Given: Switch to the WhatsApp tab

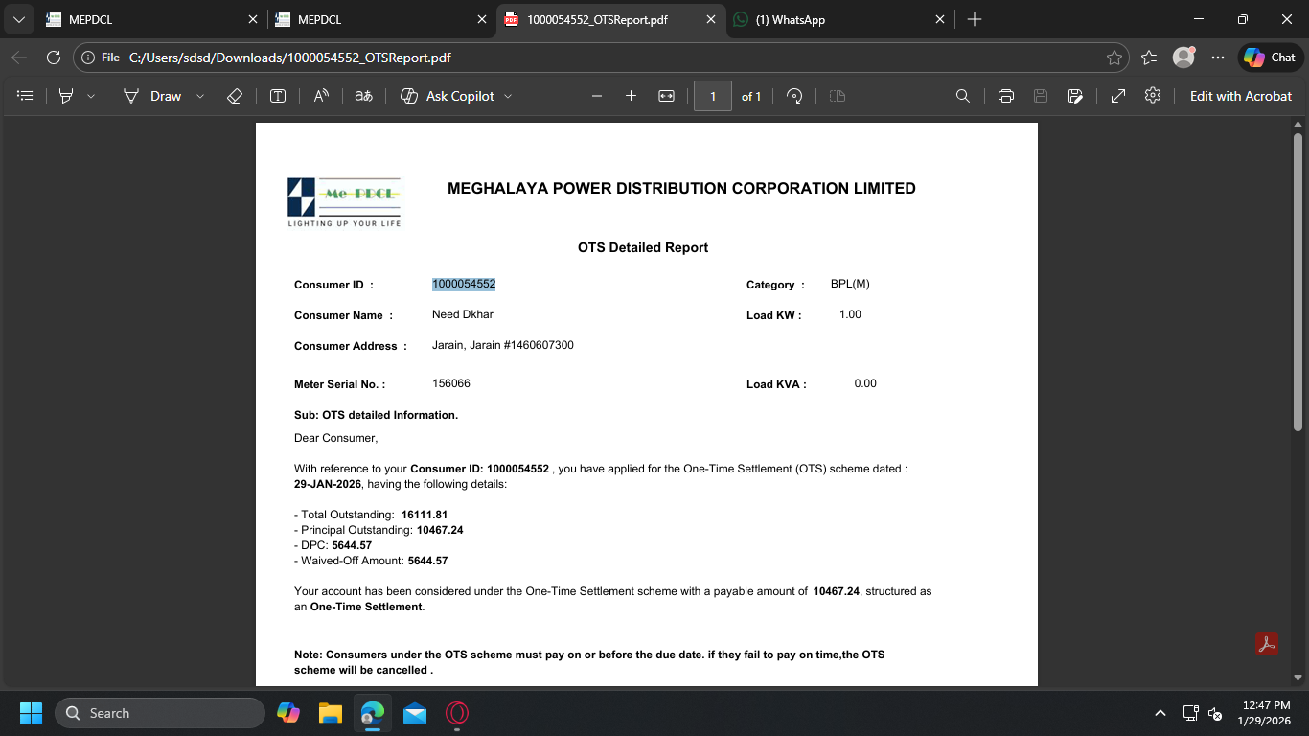Looking at the screenshot, I should (x=839, y=19).
